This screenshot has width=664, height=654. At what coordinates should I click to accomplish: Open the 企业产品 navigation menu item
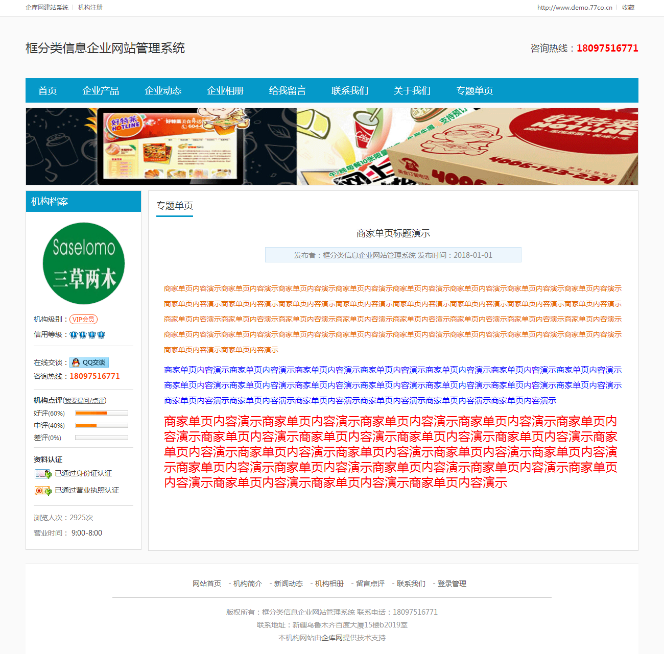click(x=101, y=90)
